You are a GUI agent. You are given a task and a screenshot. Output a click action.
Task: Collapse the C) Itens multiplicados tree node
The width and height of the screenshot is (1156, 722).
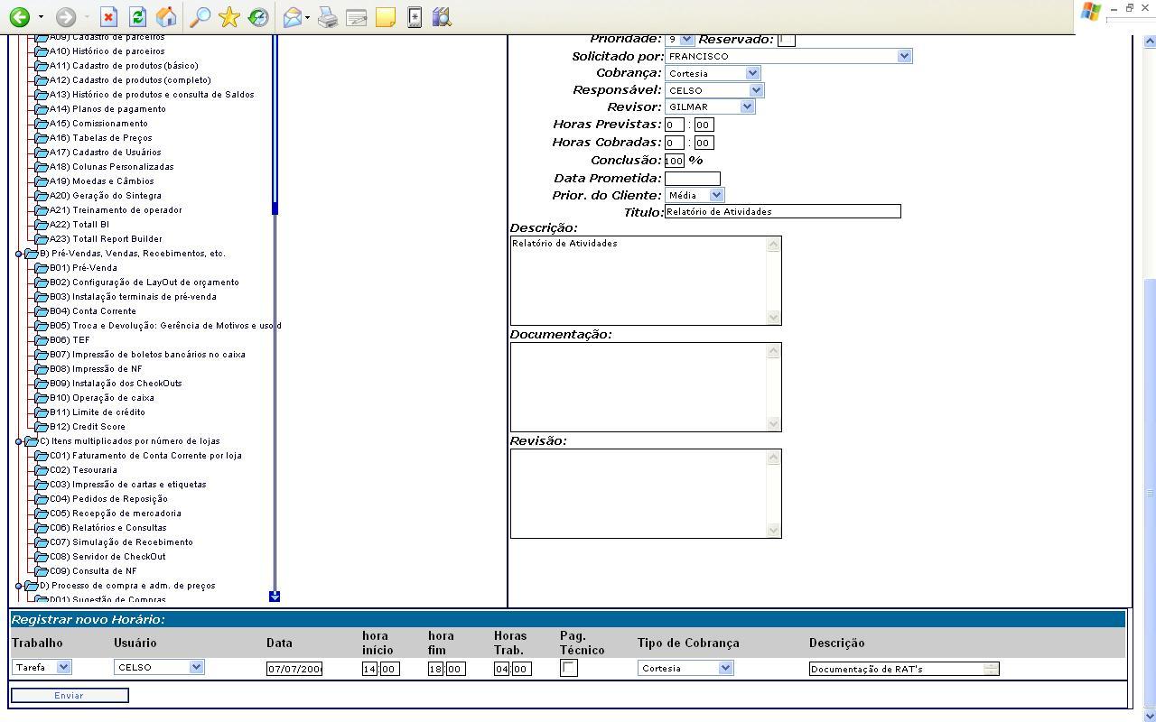point(18,441)
